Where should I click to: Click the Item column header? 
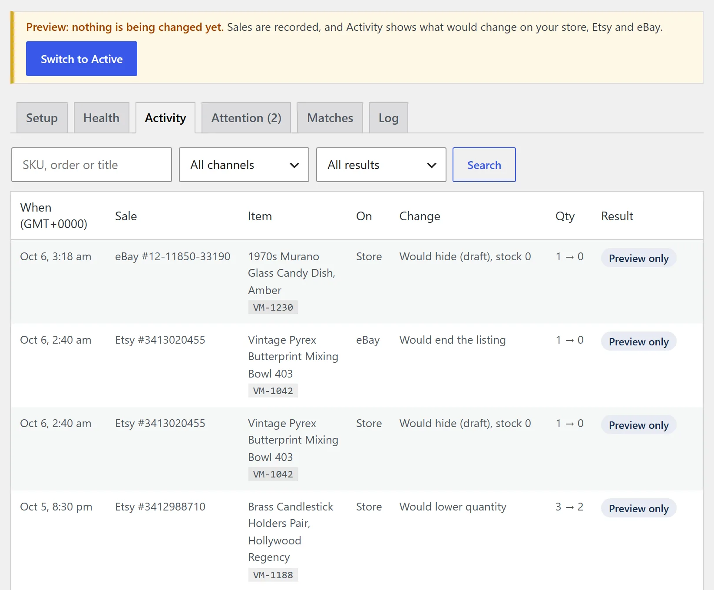260,216
